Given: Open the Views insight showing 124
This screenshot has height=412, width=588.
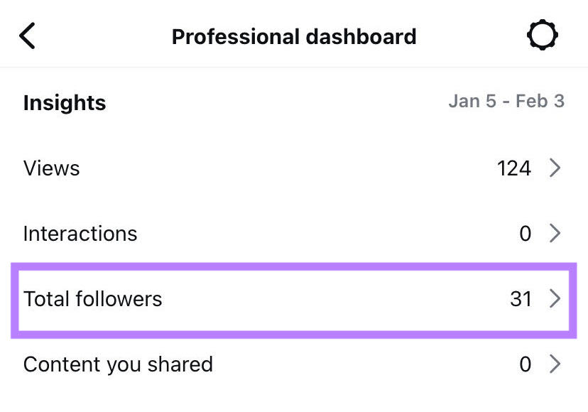Looking at the screenshot, I should tap(513, 168).
